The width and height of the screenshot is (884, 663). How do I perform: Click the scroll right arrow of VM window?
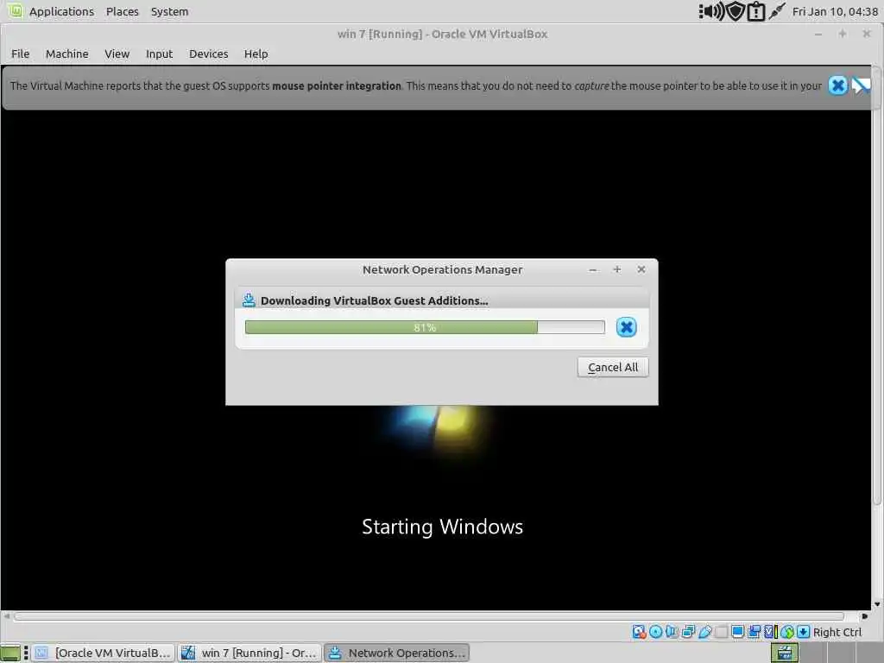[x=865, y=616]
